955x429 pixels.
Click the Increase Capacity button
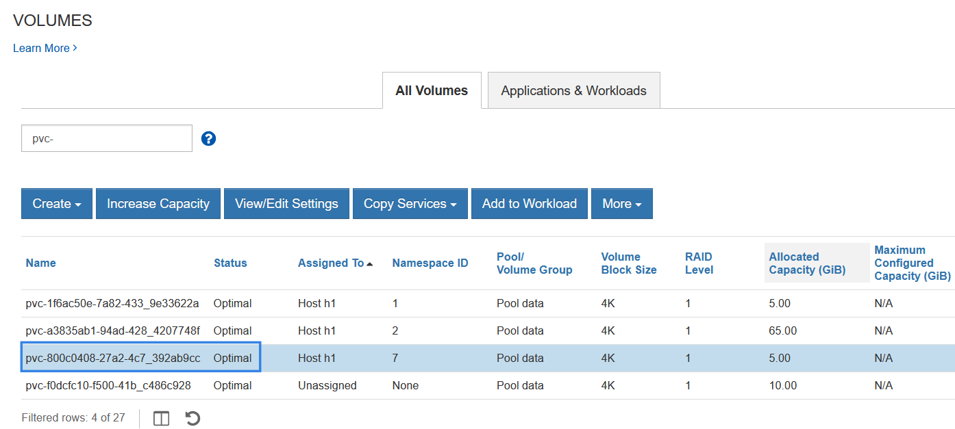pyautogui.click(x=158, y=204)
